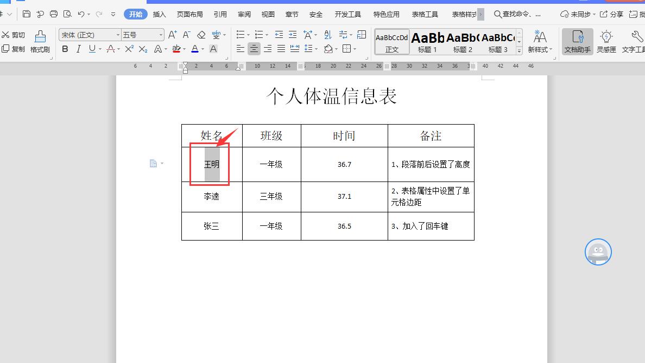Expand the font size dropdown 五号

(161, 35)
